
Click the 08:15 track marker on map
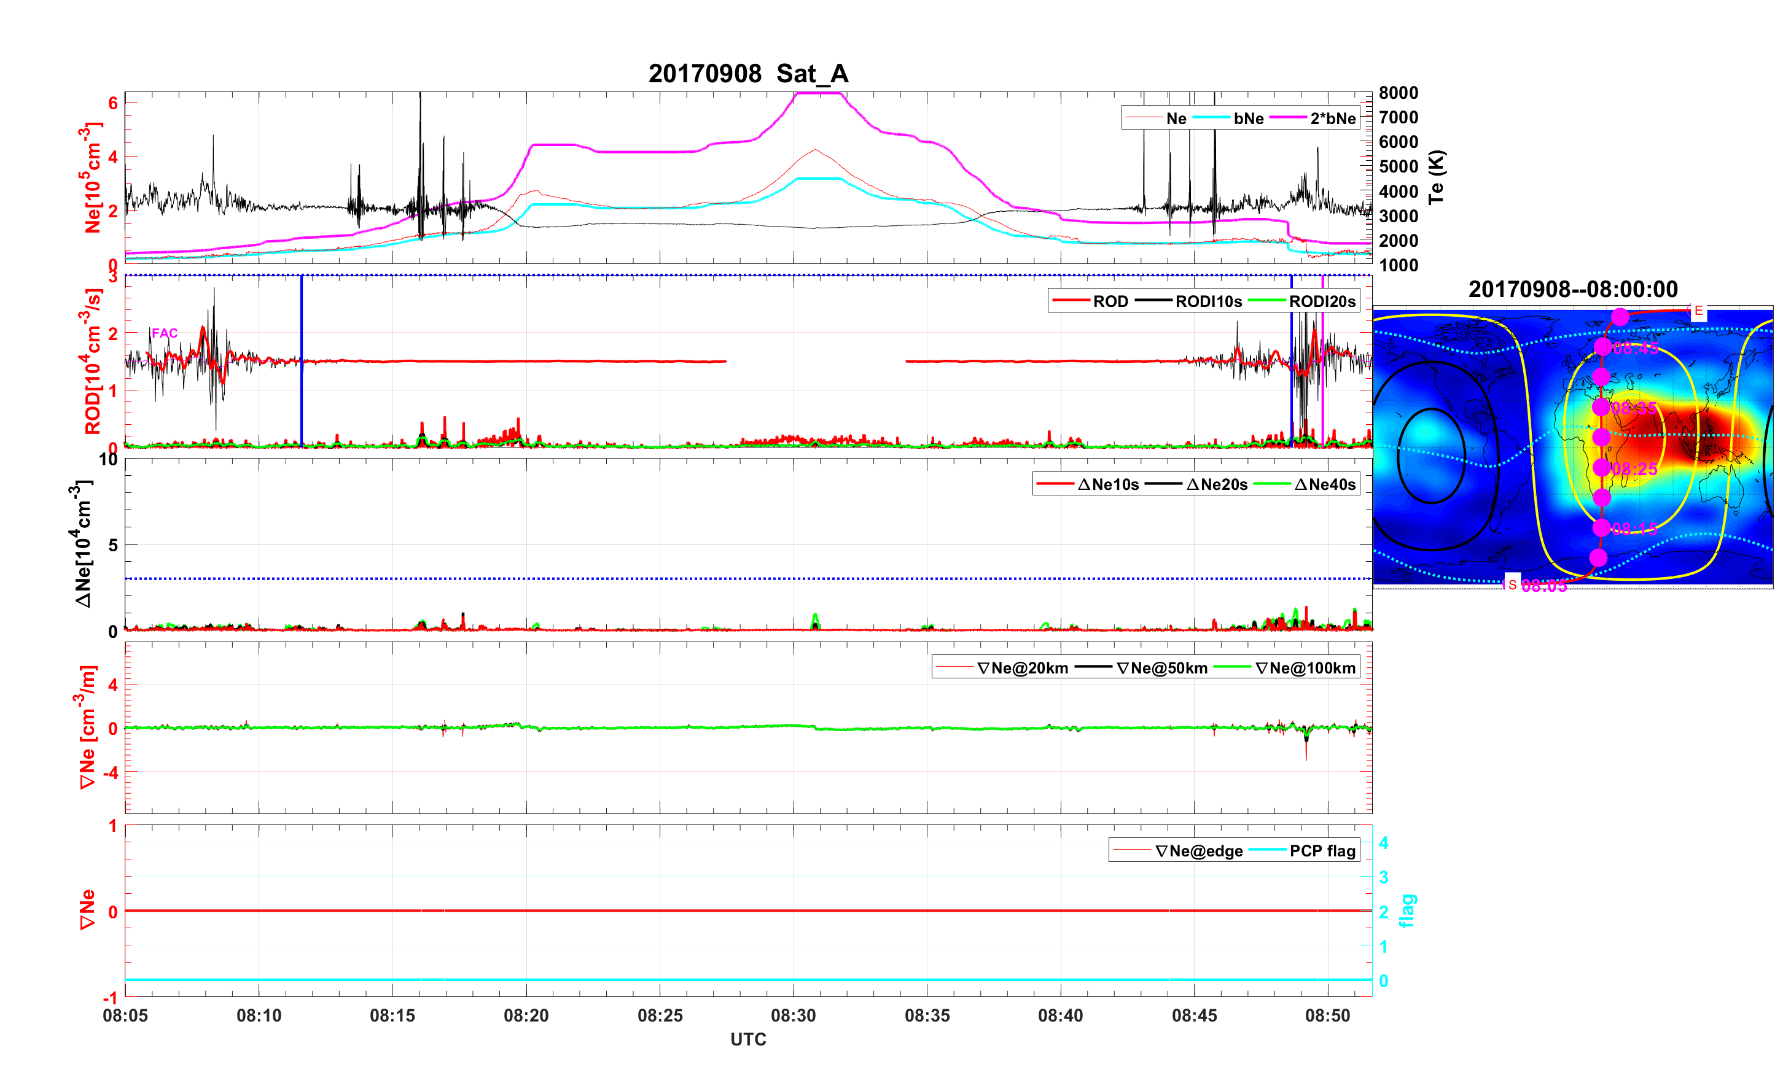point(1601,527)
